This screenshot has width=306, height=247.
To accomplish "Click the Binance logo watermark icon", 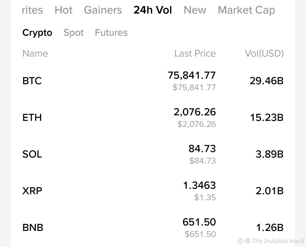I will point(240,241).
